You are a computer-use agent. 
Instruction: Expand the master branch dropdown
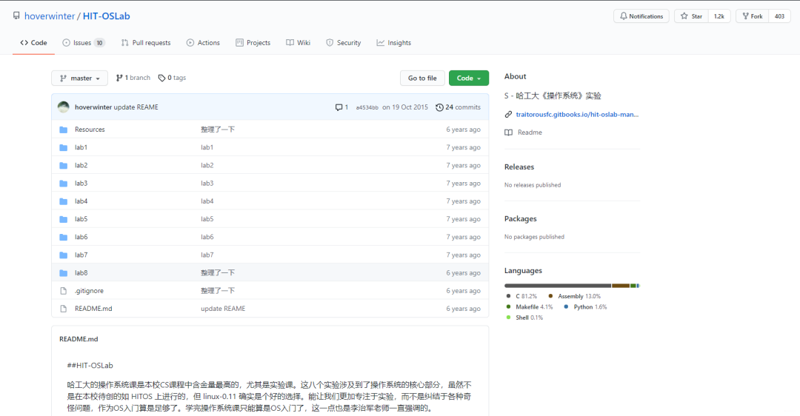79,78
